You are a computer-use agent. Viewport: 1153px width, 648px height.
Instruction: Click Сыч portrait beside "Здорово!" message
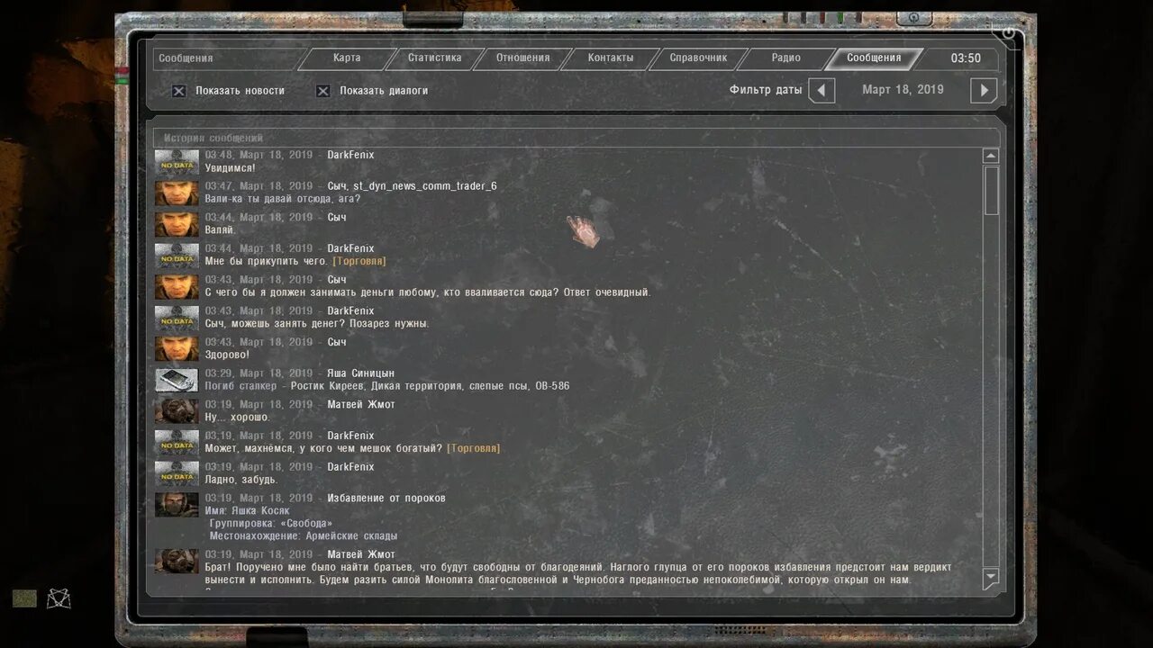pyautogui.click(x=177, y=349)
